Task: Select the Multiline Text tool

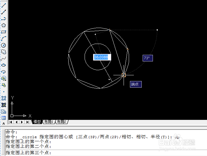Action: point(4,124)
